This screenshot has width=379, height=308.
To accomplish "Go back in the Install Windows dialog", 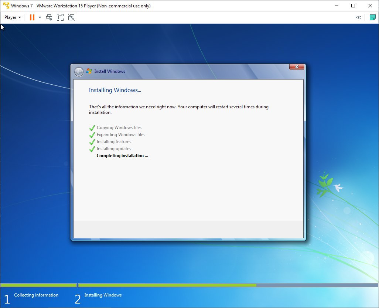I will click(79, 72).
